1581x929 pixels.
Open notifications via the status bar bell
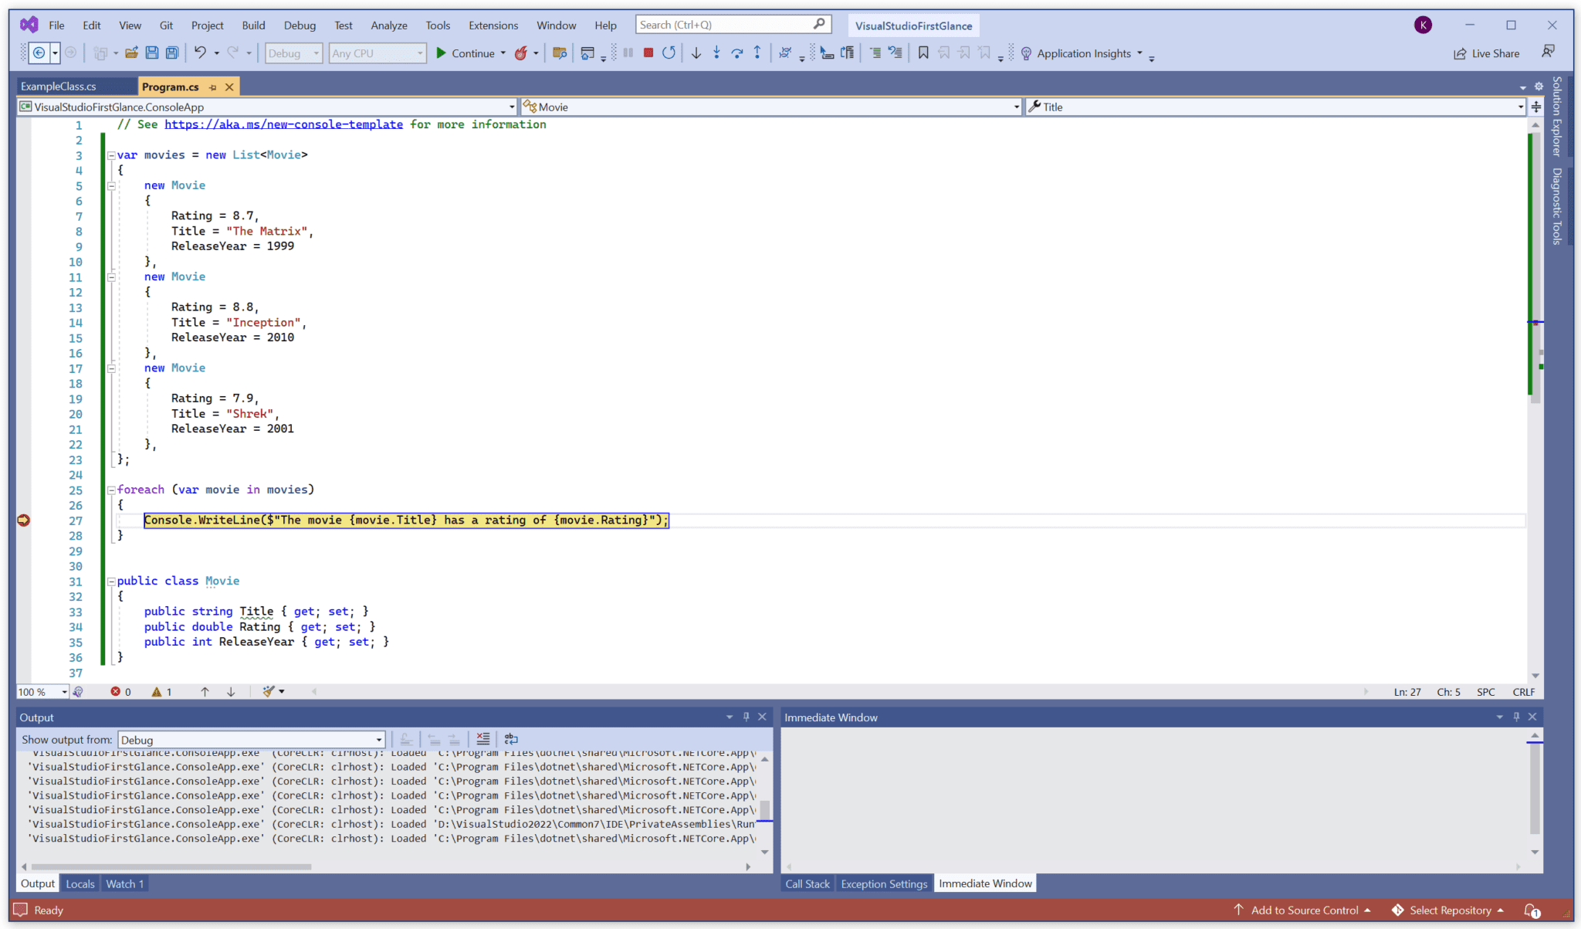tap(1533, 910)
